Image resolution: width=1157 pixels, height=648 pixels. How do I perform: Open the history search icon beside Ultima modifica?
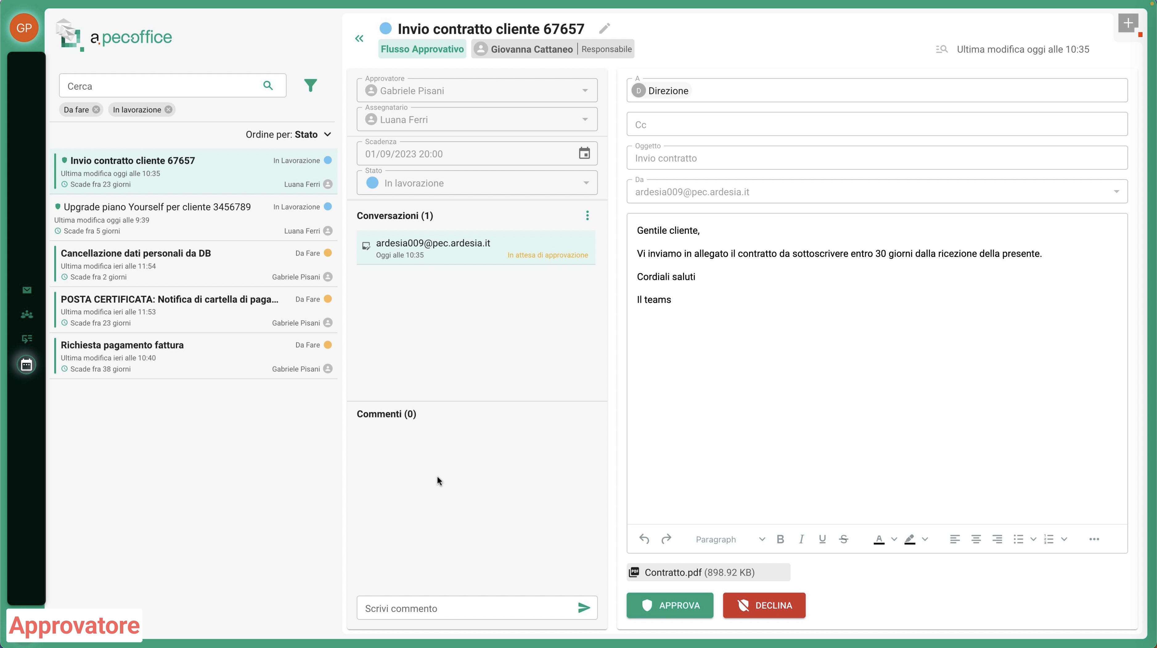(942, 49)
